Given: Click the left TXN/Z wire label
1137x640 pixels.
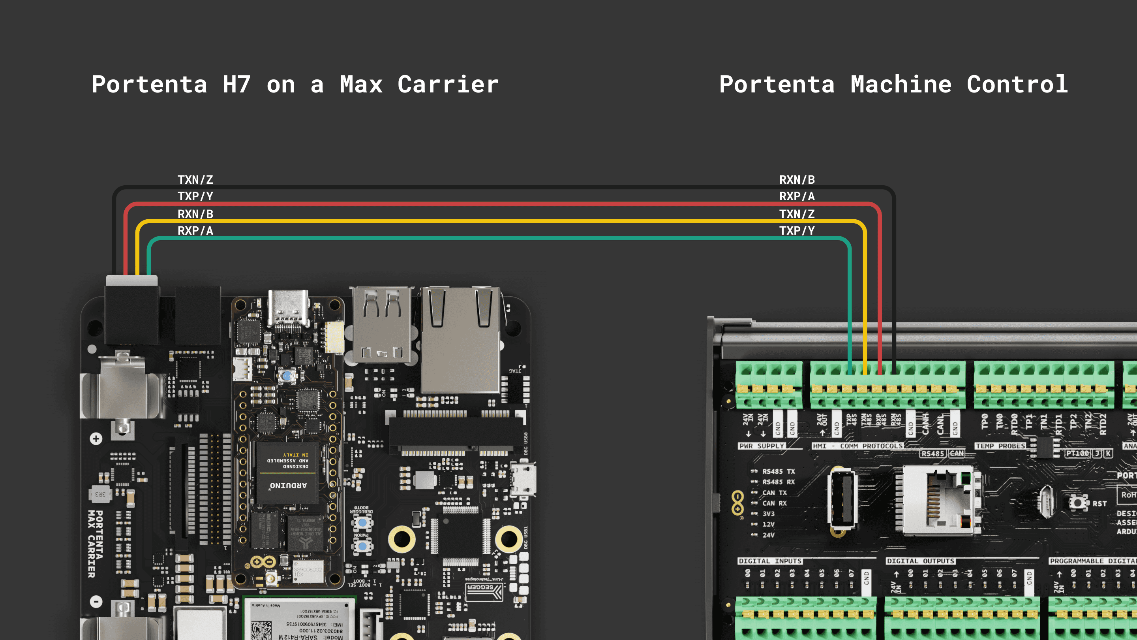Looking at the screenshot, I should tap(195, 180).
